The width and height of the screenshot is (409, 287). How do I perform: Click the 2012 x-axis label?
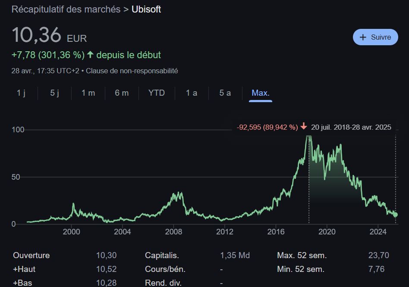[225, 231]
